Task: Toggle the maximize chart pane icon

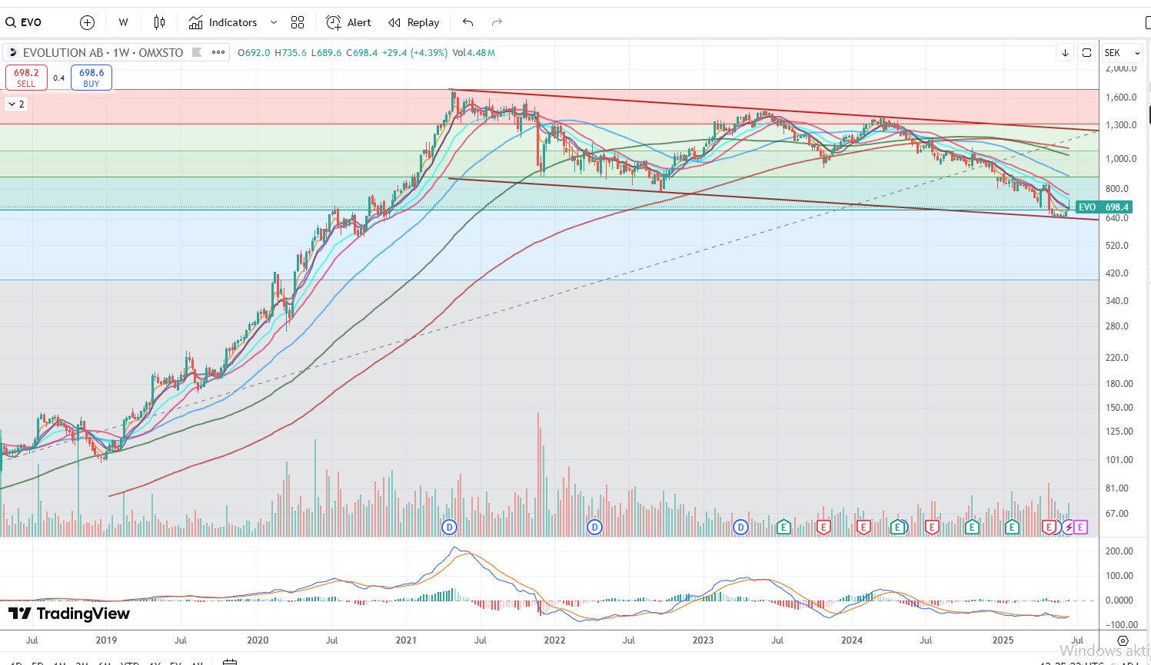Action: (1086, 52)
